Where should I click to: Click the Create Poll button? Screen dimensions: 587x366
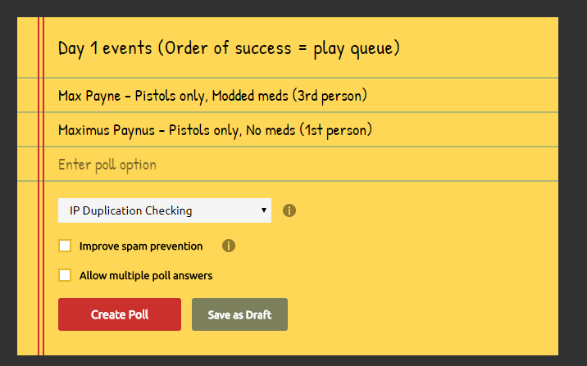pos(120,314)
